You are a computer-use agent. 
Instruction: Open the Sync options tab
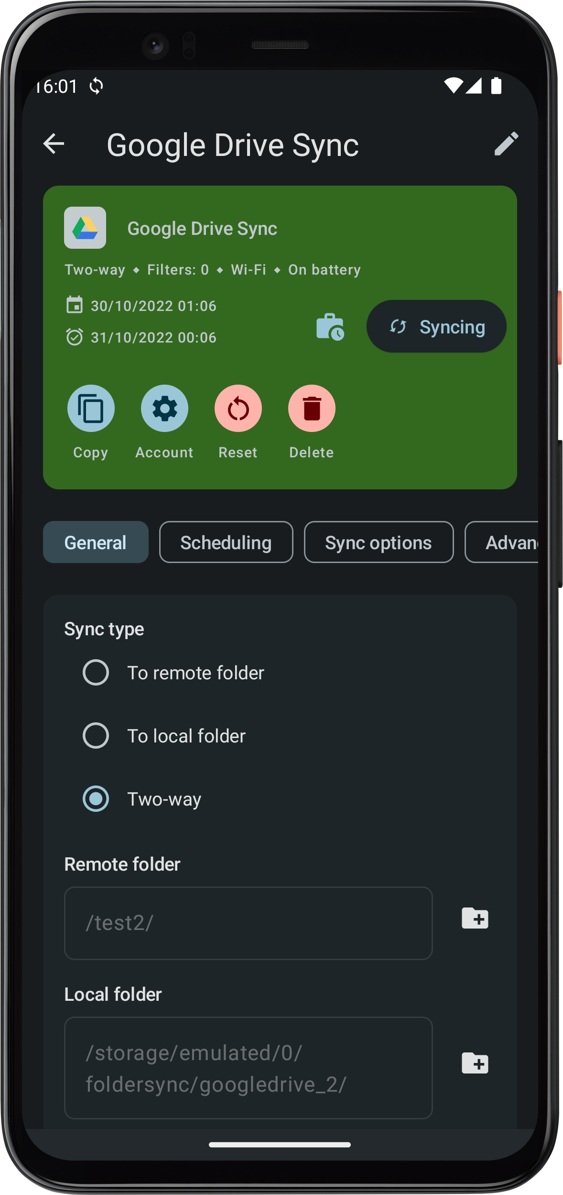tap(379, 542)
